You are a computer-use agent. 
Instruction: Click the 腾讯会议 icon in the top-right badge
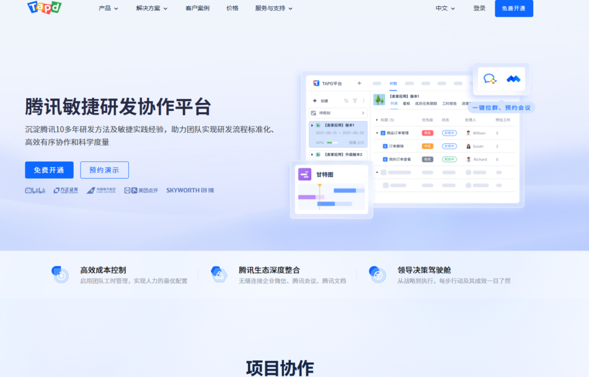(x=514, y=79)
